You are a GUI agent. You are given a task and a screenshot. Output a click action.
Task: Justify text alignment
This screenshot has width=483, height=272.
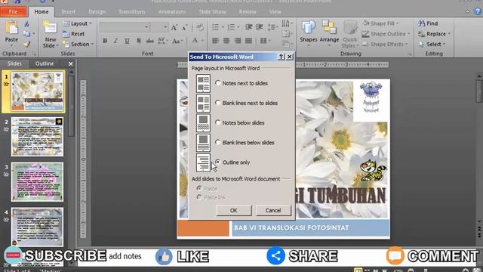click(248, 41)
